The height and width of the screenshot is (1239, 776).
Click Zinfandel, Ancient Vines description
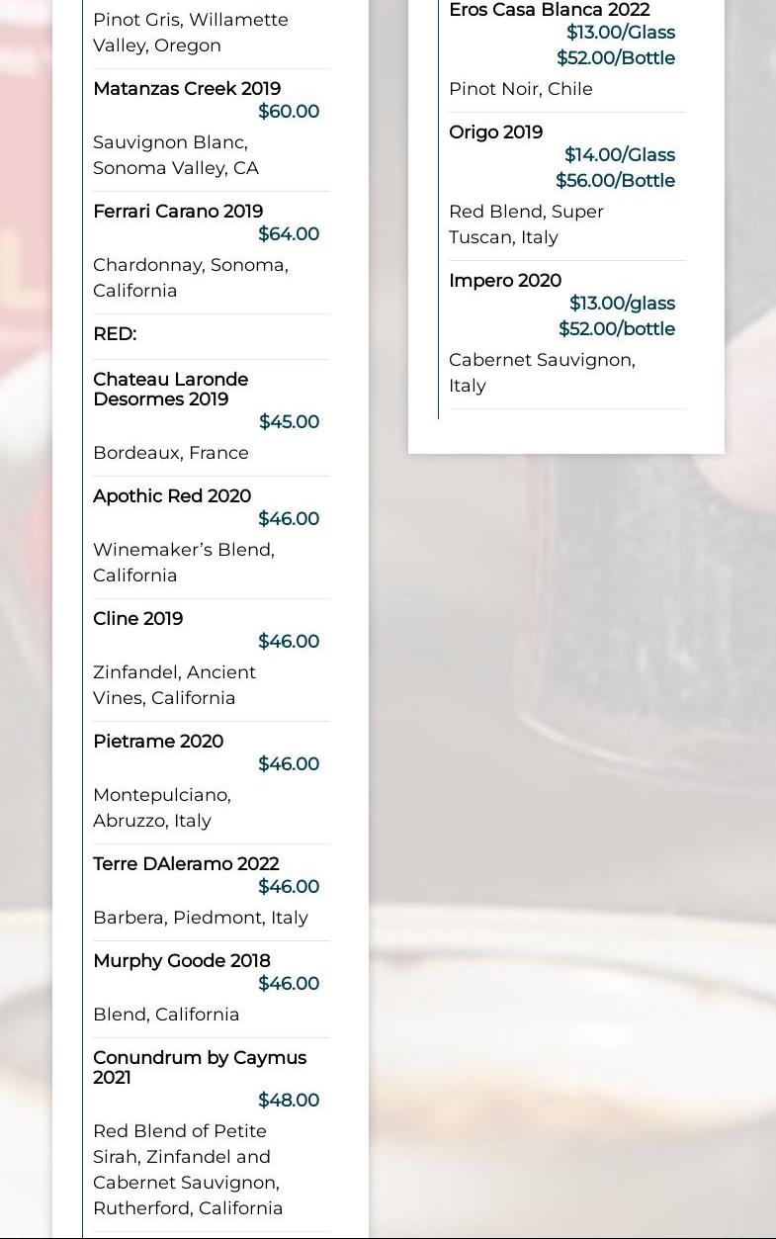[174, 685]
